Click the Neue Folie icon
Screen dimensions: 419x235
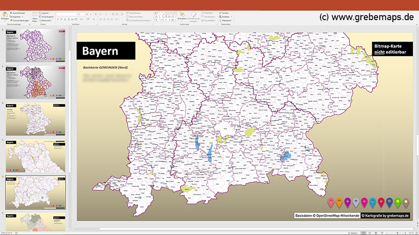[x=35, y=15]
